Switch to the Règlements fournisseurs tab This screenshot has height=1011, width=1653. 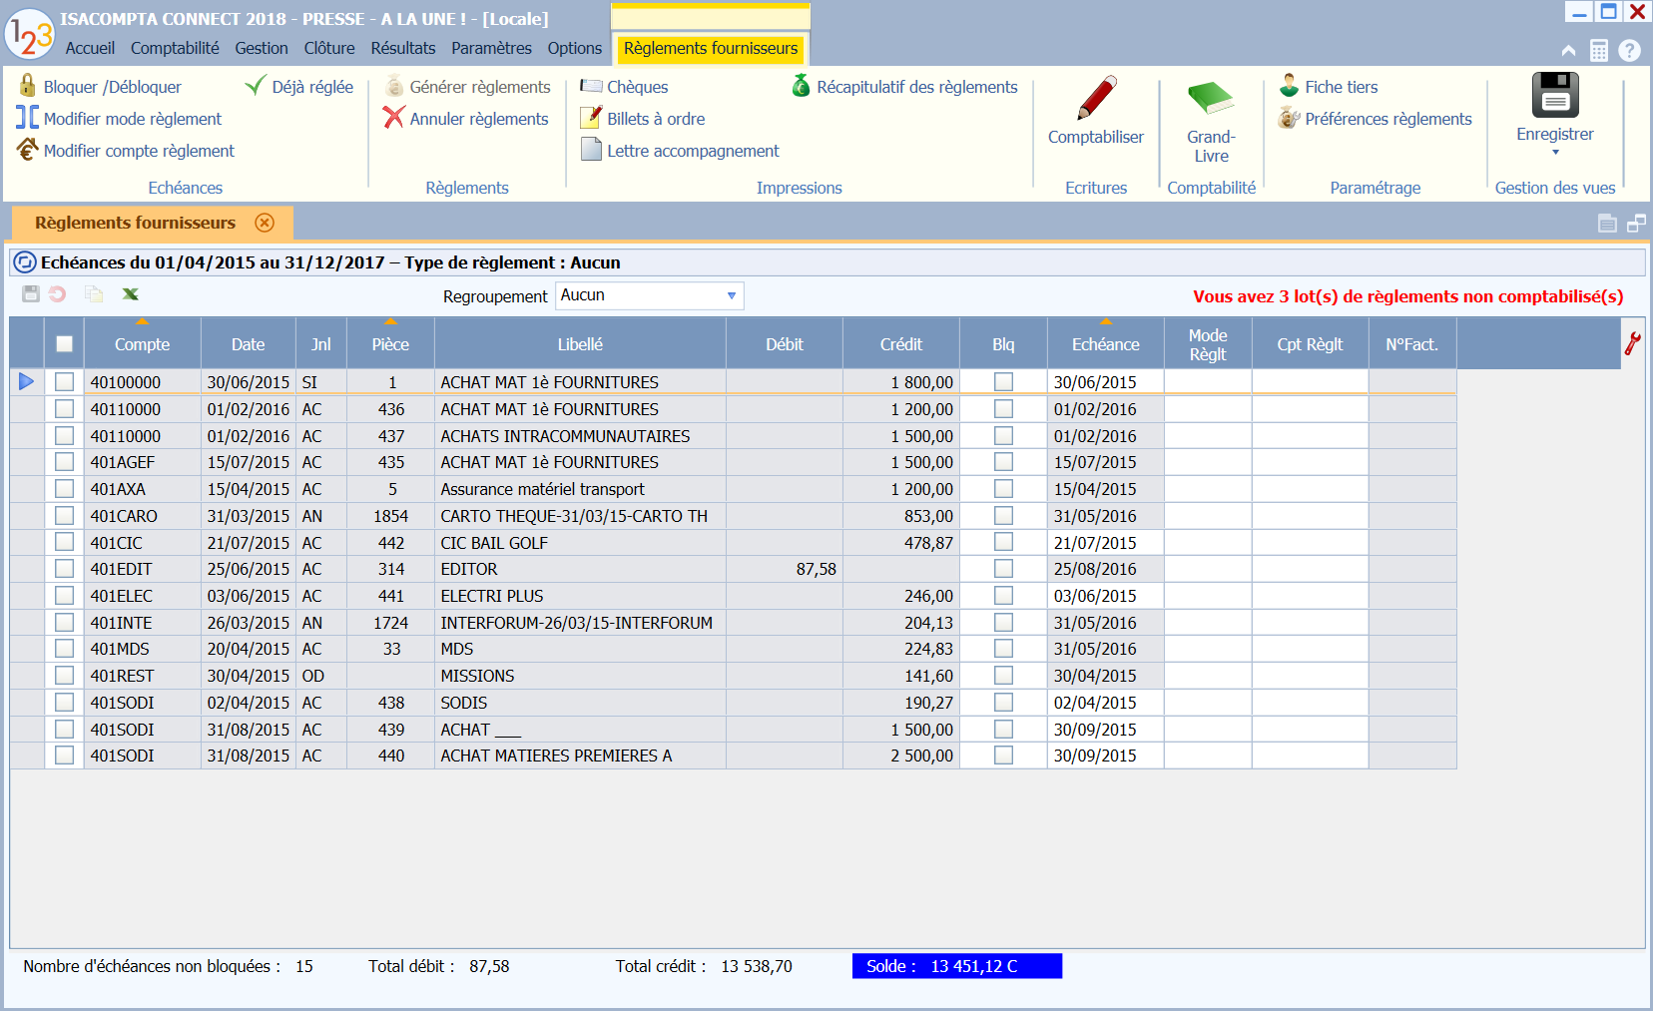[x=710, y=46]
